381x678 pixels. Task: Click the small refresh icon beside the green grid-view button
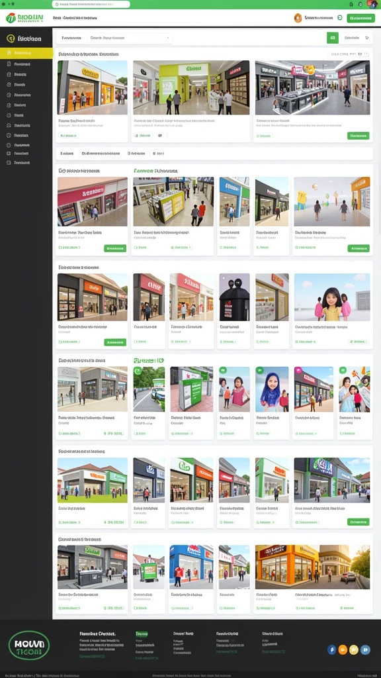coord(366,38)
